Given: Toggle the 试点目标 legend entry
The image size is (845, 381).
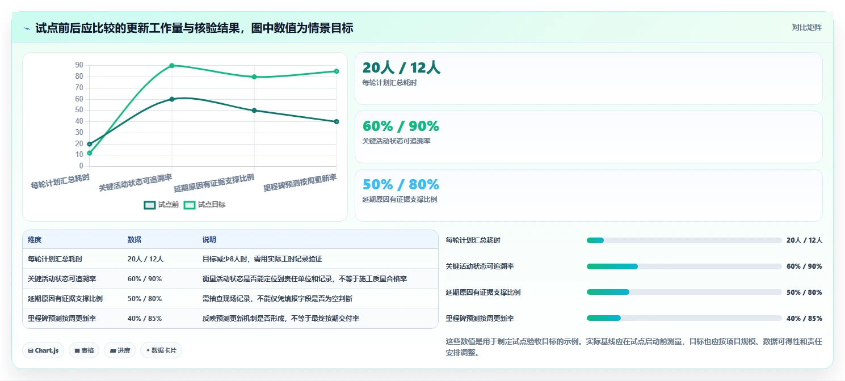Looking at the screenshot, I should 204,205.
